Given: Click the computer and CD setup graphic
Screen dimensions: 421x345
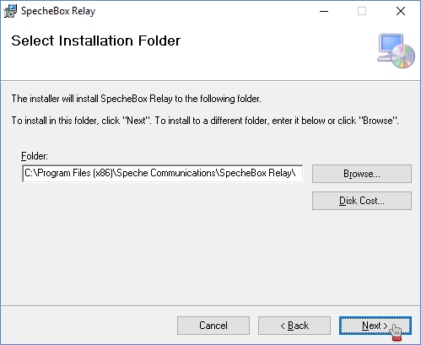Looking at the screenshot, I should (397, 51).
